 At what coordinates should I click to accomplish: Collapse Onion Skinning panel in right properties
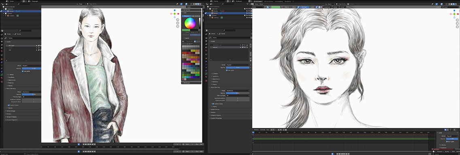215,88
